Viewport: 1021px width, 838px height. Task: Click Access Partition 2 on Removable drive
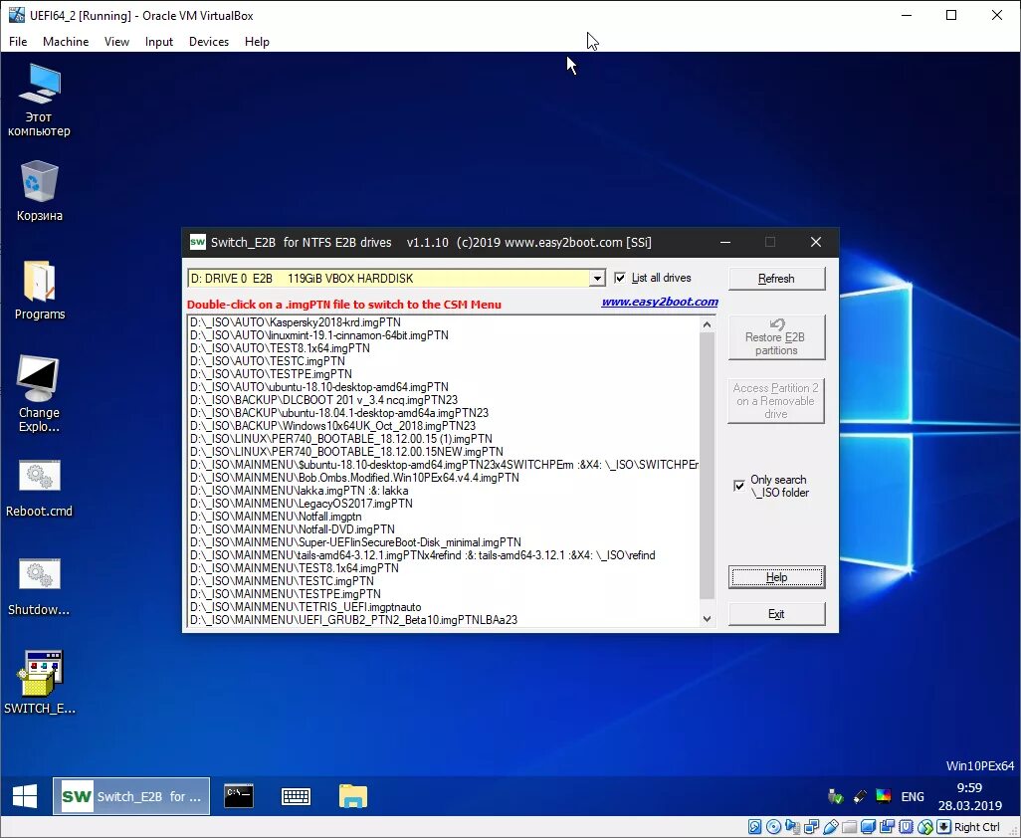[x=776, y=401]
